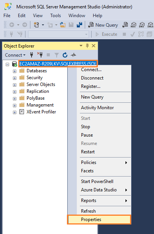Choose New Query in the context menu
Image resolution: width=154 pixels, height=234 pixels.
[100, 97]
